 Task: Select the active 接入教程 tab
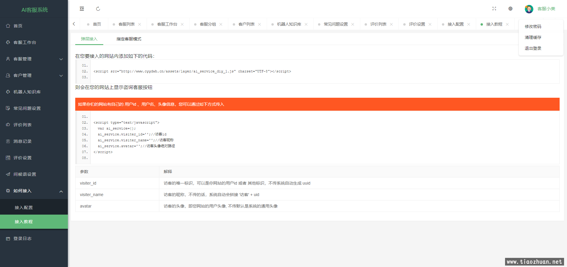[494, 24]
